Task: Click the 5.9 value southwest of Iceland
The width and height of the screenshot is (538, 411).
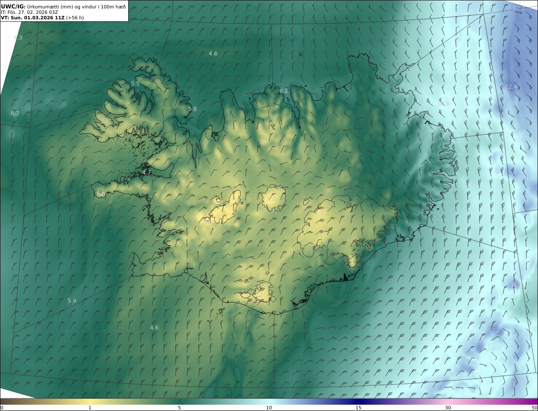Action: (72, 301)
